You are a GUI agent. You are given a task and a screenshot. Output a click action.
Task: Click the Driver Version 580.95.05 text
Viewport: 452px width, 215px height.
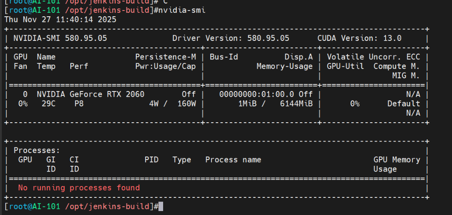231,38
